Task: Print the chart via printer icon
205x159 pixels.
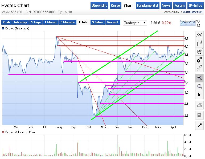Action: coord(199,105)
